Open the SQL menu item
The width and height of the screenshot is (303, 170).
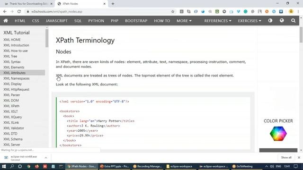click(78, 21)
